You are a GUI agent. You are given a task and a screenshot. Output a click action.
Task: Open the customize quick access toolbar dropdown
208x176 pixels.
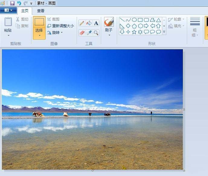click(31, 4)
